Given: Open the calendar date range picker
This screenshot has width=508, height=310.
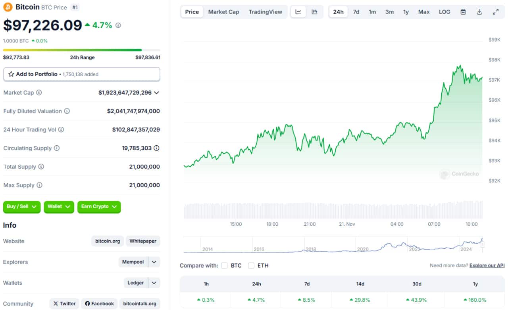Looking at the screenshot, I should (x=463, y=12).
